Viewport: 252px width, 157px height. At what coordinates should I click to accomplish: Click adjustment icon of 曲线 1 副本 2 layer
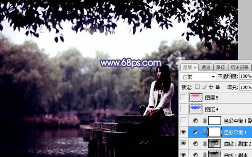pyautogui.click(x=195, y=144)
